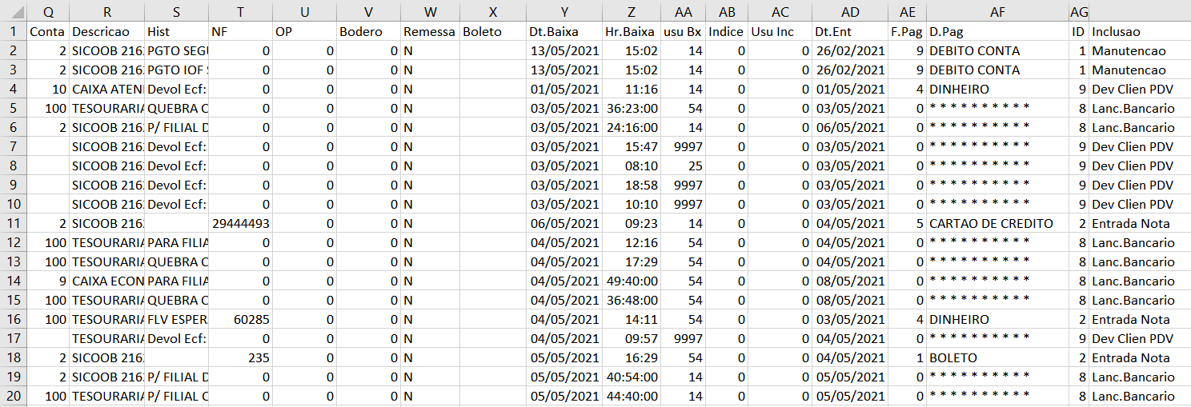
Task: Select the NF cell with value 60285
Action: pyautogui.click(x=240, y=320)
